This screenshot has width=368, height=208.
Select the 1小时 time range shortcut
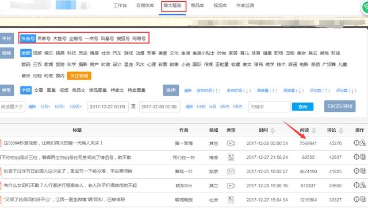tap(201, 107)
